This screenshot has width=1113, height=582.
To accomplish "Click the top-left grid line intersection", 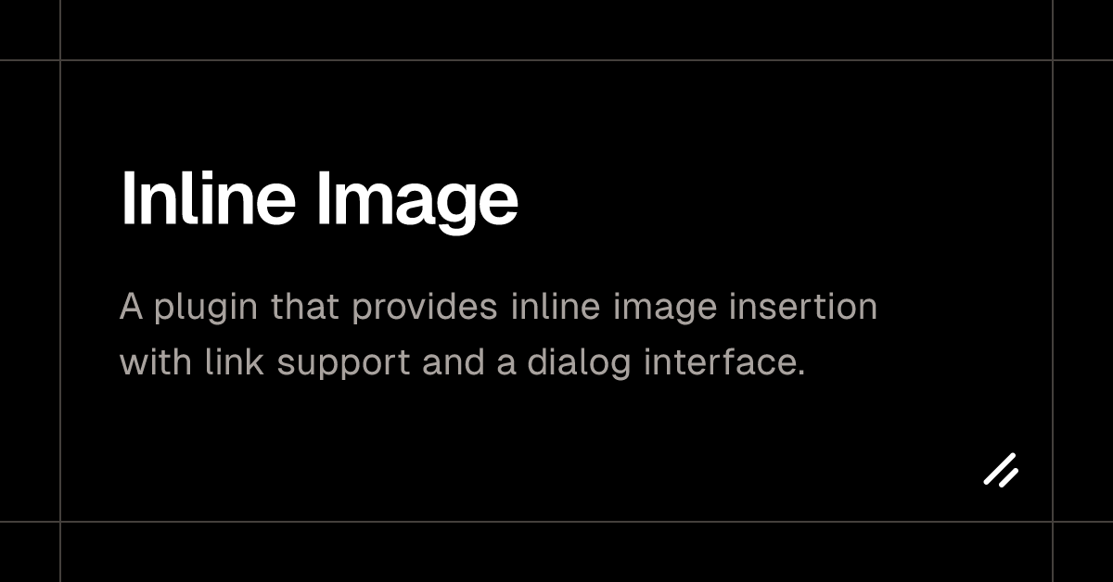I will [60, 60].
